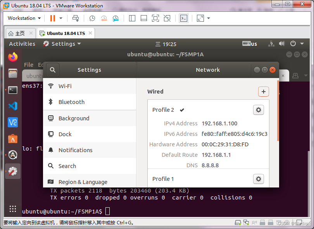Open Software Updater from the dock
This screenshot has height=229, width=314.
13,155
